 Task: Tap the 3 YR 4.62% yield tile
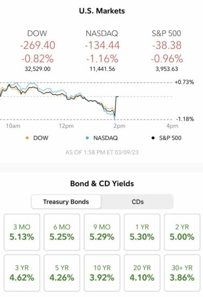[22, 273]
